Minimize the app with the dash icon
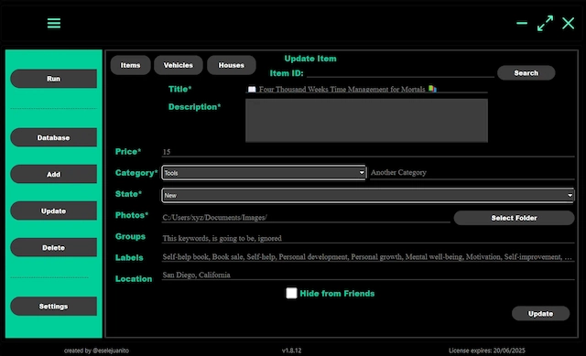The width and height of the screenshot is (586, 356). [x=522, y=23]
